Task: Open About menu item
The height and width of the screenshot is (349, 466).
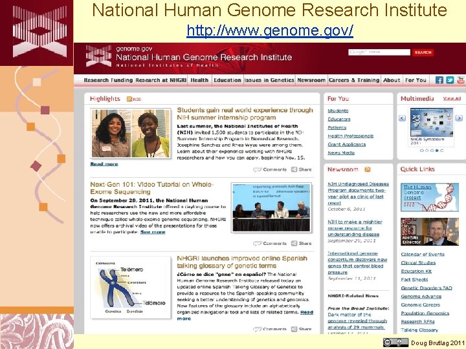Action: [392, 80]
